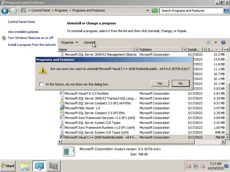Image resolution: width=230 pixels, height=172 pixels.
Task: Open the Installed On column filter dropdown
Action: click(x=204, y=50)
